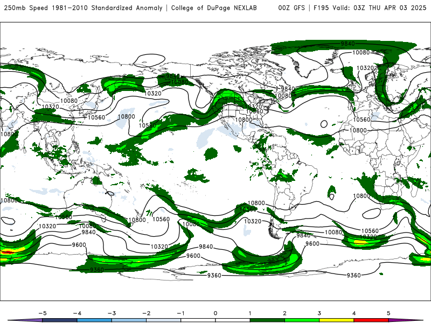
Task: Click the '0' colorbar tick label
Action: (x=215, y=313)
